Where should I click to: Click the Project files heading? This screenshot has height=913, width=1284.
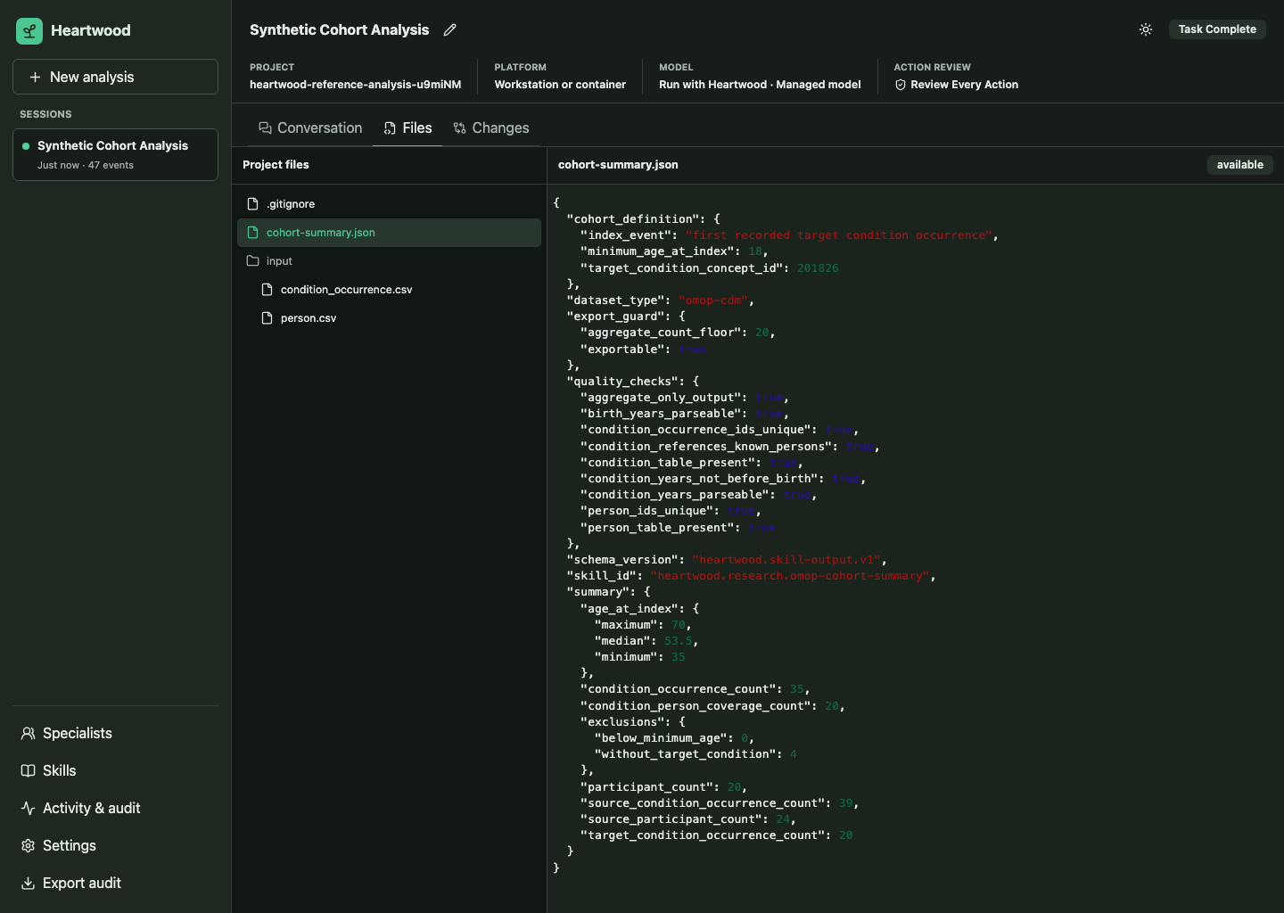pos(276,165)
